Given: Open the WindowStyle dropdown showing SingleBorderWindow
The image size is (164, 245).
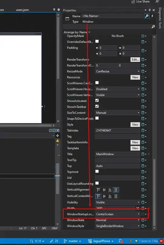Looking at the screenshot, I should tap(118, 226).
